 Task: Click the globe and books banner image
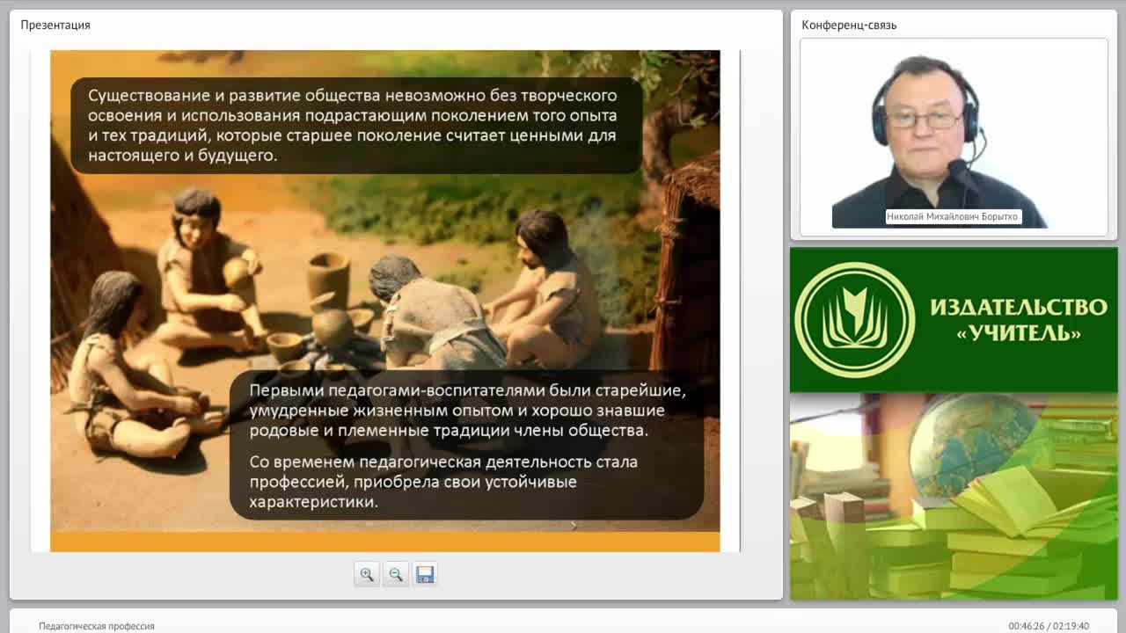pos(954,497)
